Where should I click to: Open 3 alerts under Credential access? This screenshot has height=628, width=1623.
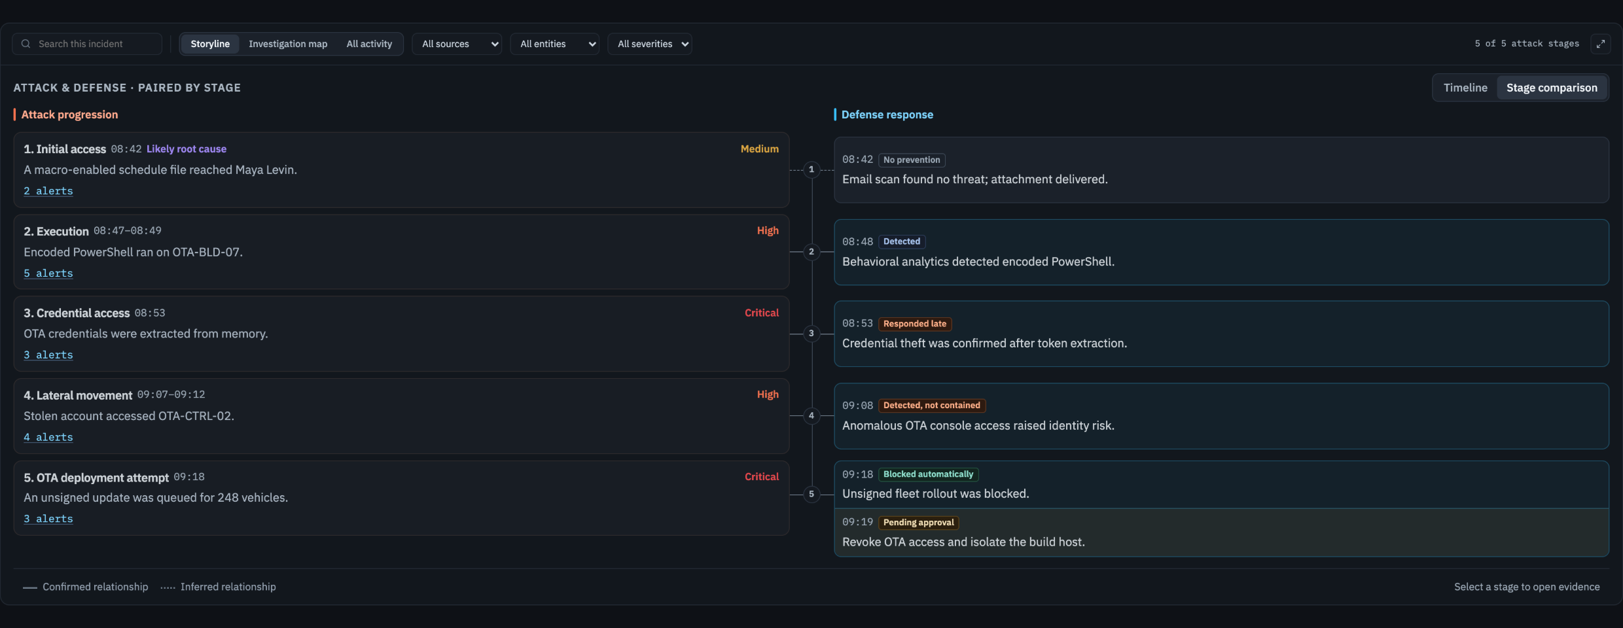coord(48,355)
